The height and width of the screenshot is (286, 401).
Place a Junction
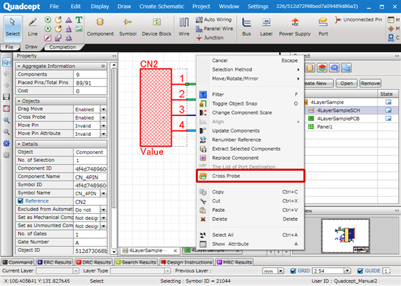point(209,38)
